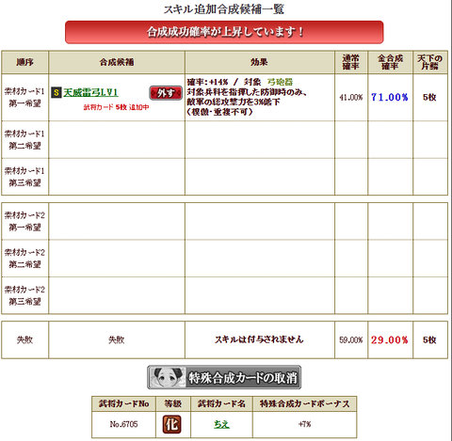
Task: Click the S rank icon beside 天威雷弓LV1
Action: (56, 92)
